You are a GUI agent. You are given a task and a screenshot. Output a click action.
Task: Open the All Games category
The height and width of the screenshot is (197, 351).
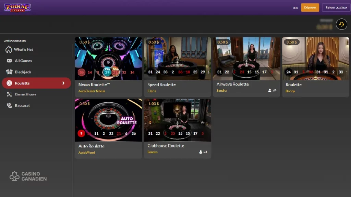pyautogui.click(x=23, y=61)
